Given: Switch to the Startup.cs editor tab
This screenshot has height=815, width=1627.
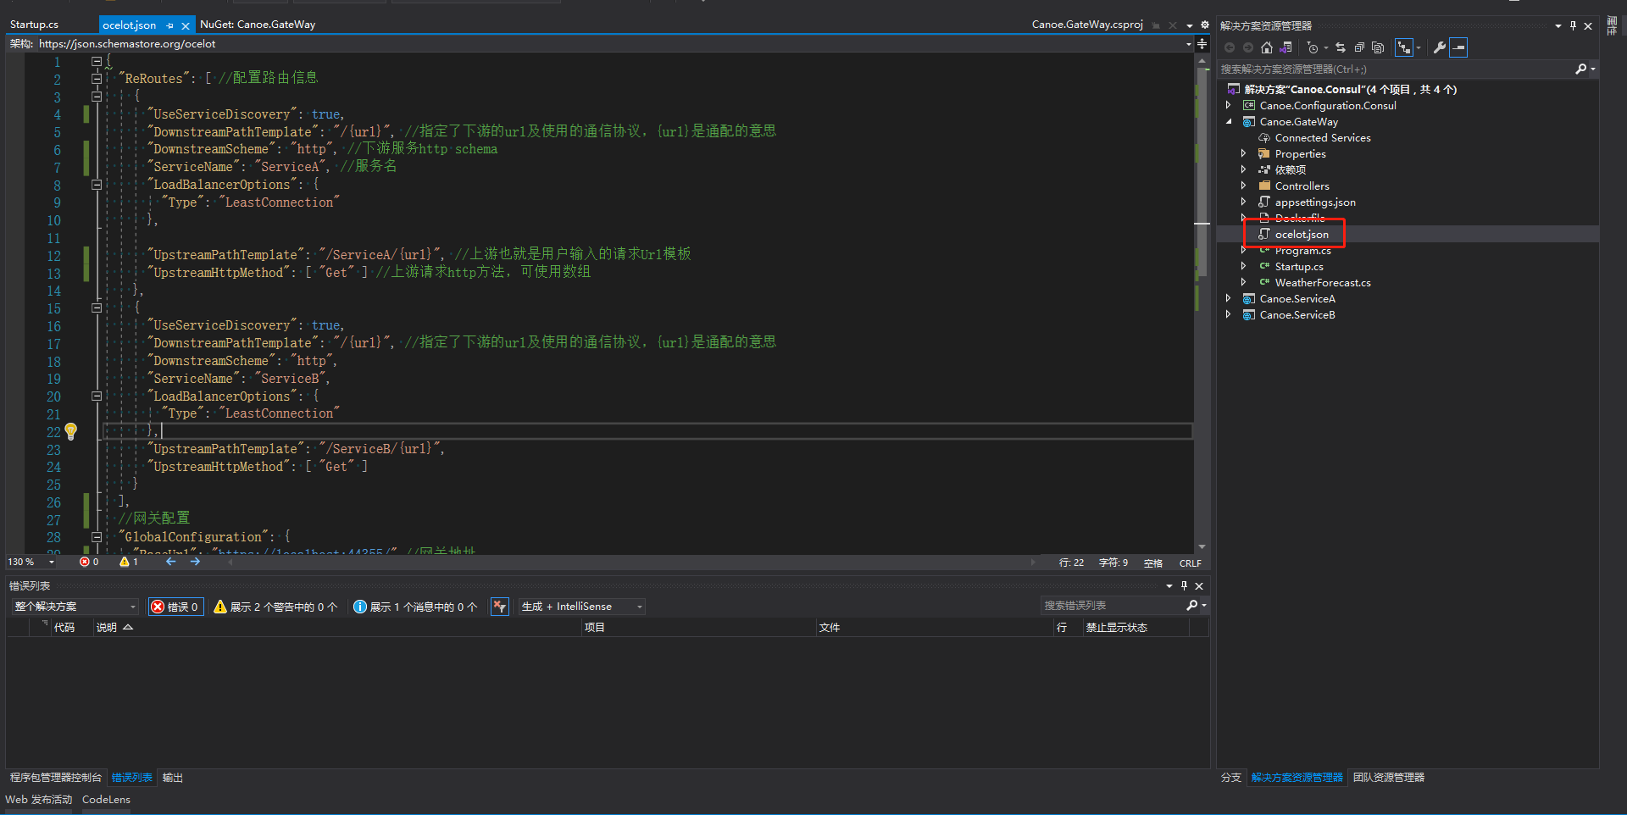Looking at the screenshot, I should click(x=34, y=25).
